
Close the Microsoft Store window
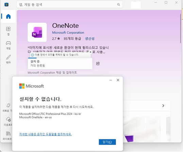point(176,2)
